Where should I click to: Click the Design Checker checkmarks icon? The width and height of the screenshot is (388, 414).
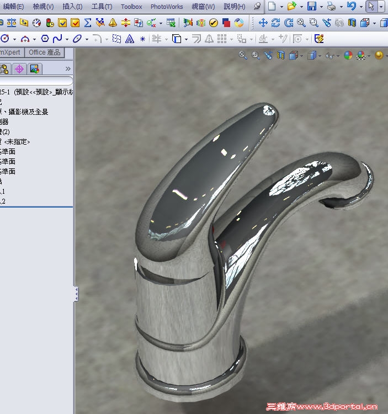coord(151,23)
